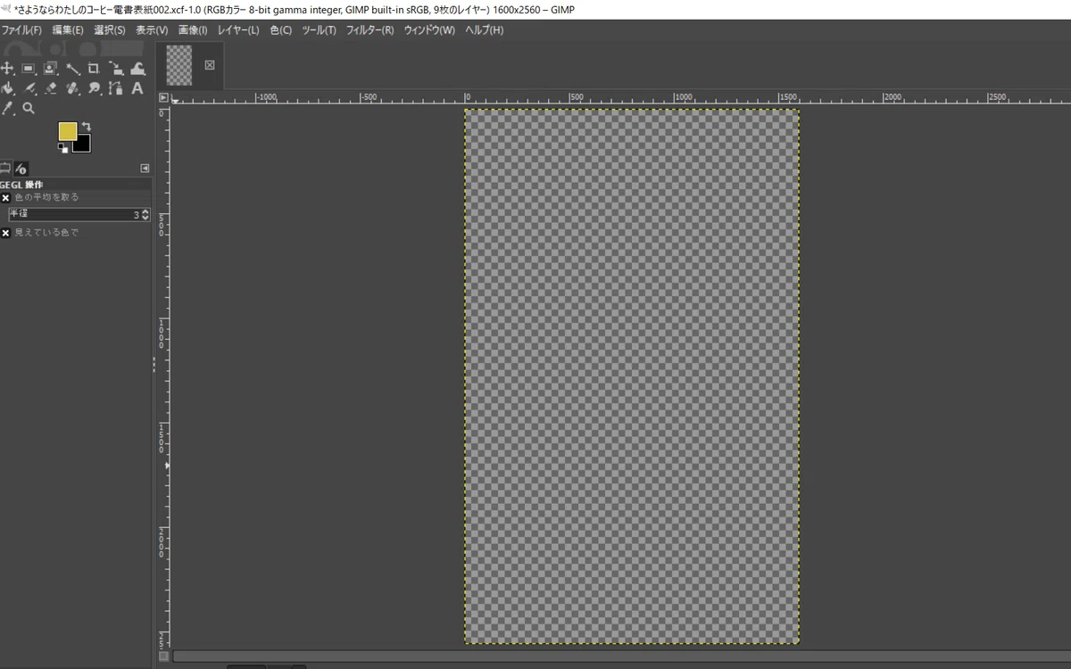The image size is (1071, 669).
Task: Open the ファイル(F) menu
Action: (x=21, y=30)
